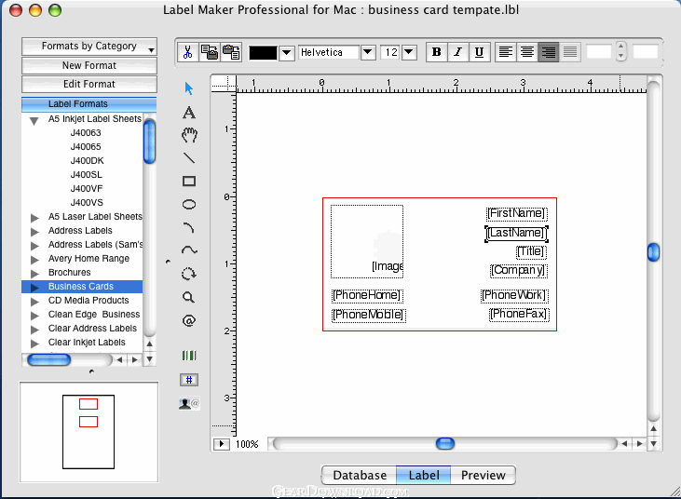The image size is (681, 499).
Task: Click the format list vertical scroll thumb
Action: click(x=149, y=142)
